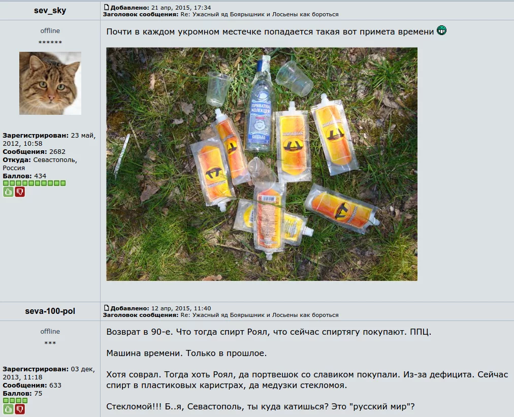
Task: Click the thumbs up icon under sev_sky
Action: (8, 192)
